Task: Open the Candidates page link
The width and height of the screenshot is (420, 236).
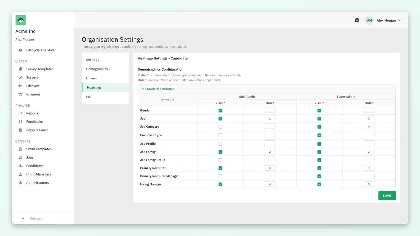Action: pos(35,166)
